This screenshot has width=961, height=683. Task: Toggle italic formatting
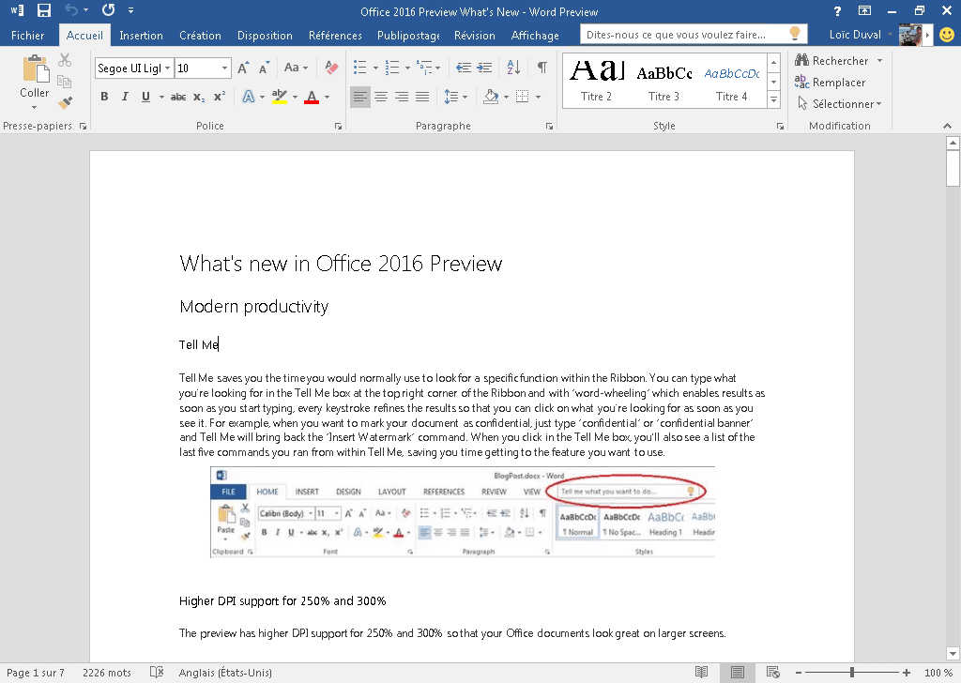click(125, 97)
